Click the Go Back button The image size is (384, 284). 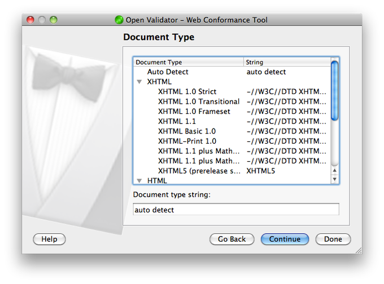coord(232,239)
